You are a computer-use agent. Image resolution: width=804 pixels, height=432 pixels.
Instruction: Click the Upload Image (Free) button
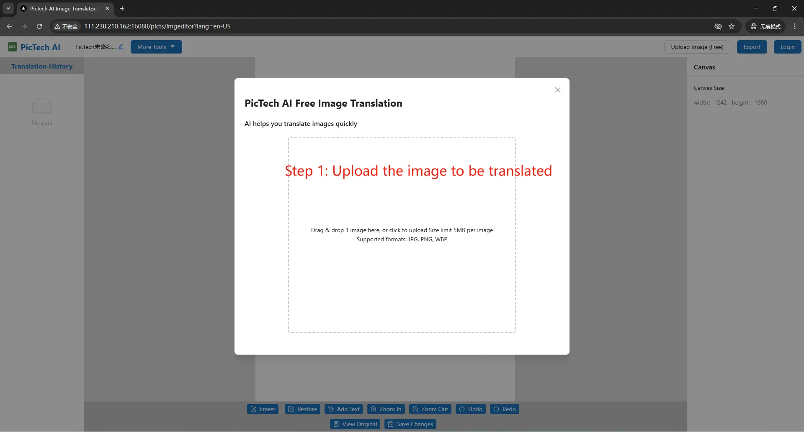click(697, 47)
